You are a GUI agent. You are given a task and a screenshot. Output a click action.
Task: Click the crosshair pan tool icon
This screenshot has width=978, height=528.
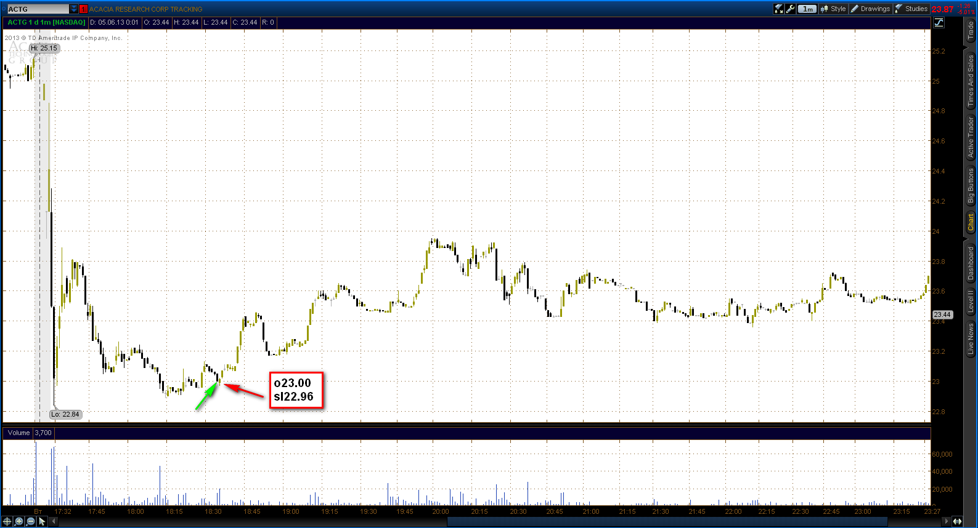tap(7, 521)
